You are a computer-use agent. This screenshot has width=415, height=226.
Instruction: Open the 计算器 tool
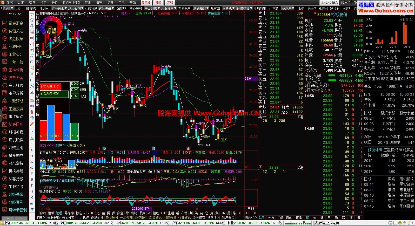(x=273, y=8)
